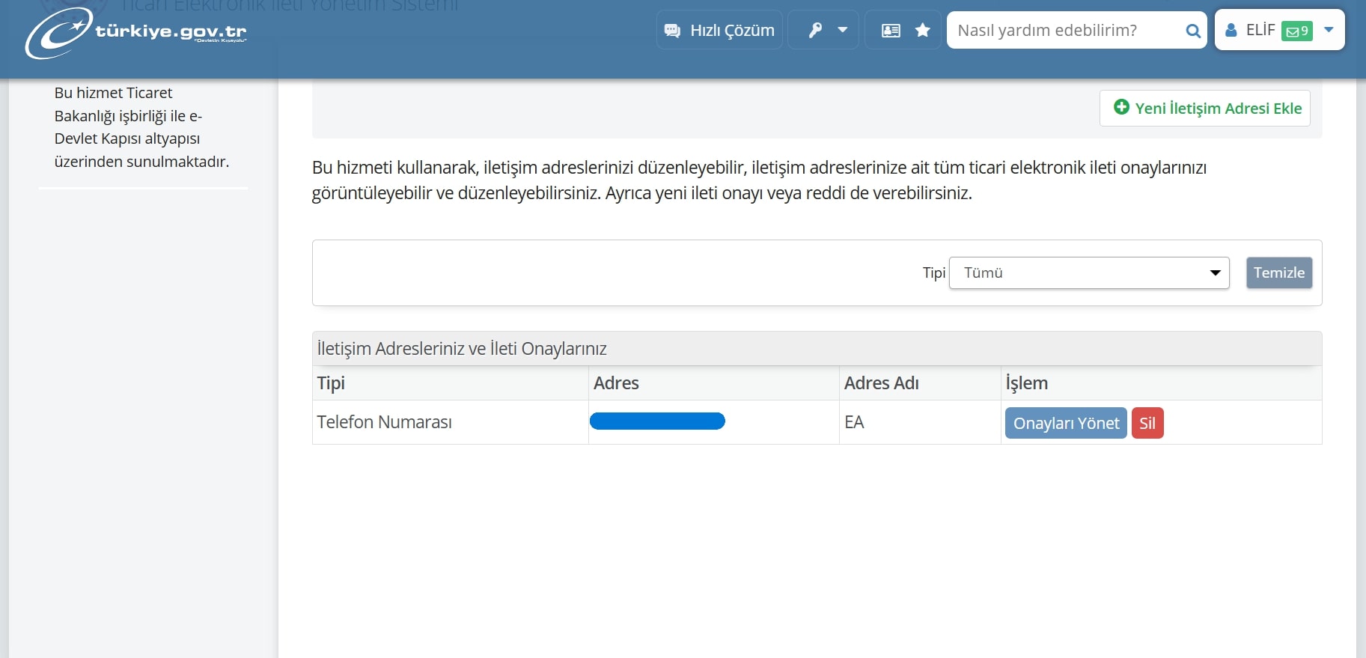The image size is (1366, 658).
Task: Expand the caret beside the key icon
Action: coord(842,31)
